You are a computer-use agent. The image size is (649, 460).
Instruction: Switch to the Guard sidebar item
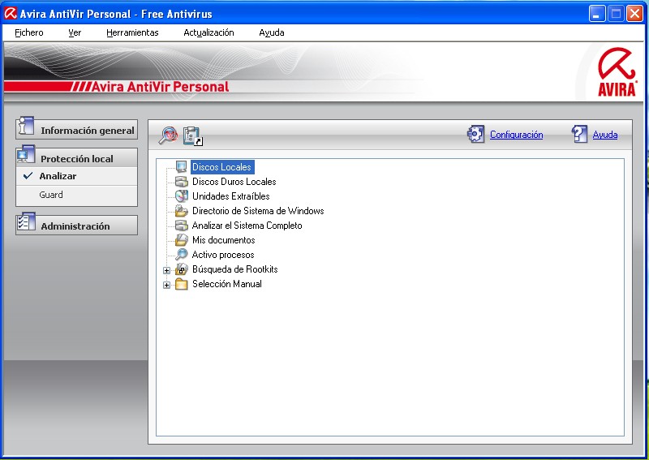[x=76, y=195]
